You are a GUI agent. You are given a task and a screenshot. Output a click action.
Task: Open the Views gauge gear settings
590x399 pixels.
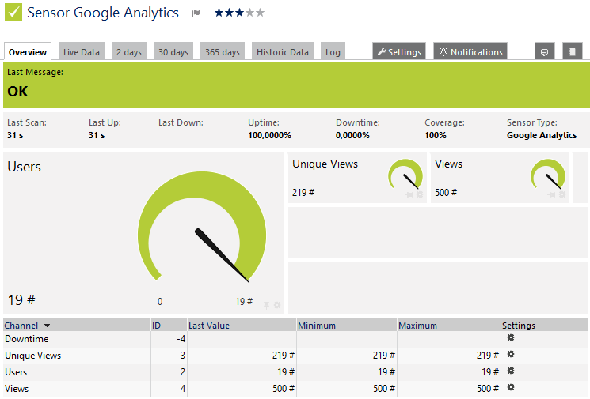pos(562,194)
